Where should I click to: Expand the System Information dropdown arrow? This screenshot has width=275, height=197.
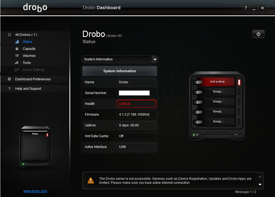[x=155, y=59]
